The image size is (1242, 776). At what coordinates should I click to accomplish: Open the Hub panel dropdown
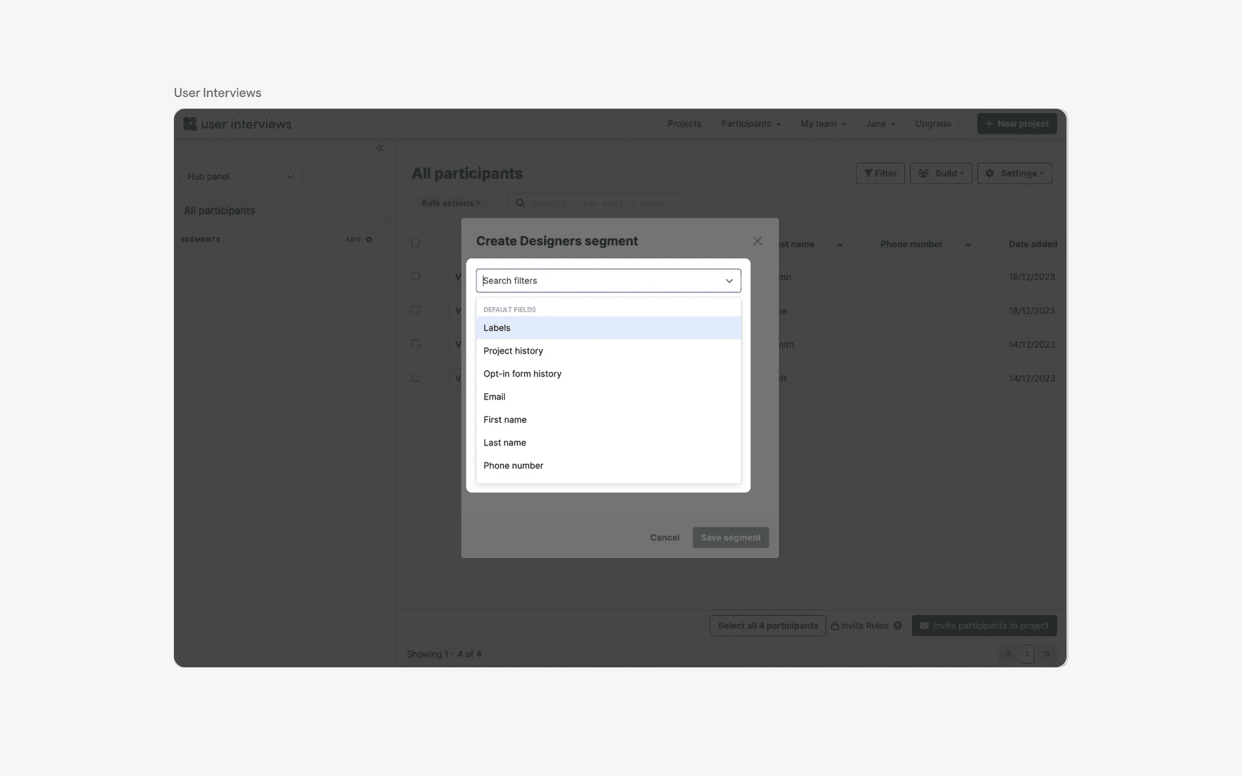[x=241, y=177]
